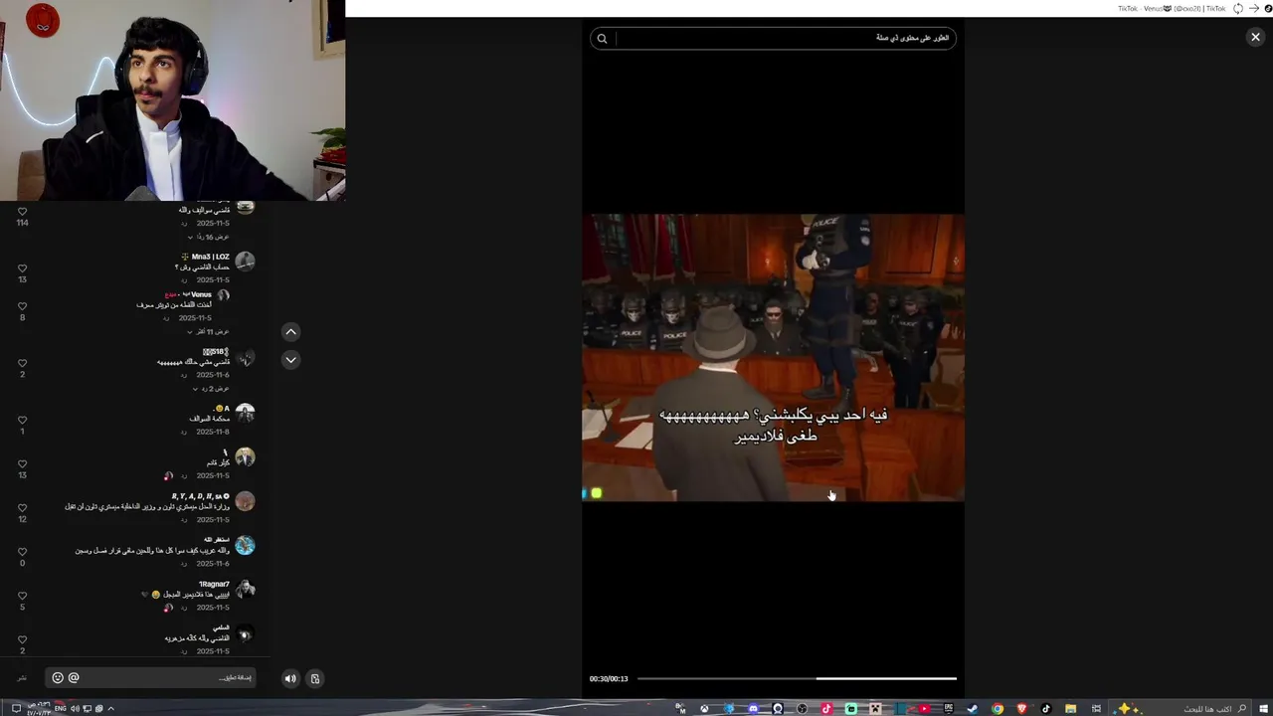Click the نشر post button

point(22,678)
